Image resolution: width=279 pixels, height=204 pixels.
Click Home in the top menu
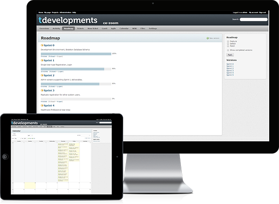[x=41, y=13]
